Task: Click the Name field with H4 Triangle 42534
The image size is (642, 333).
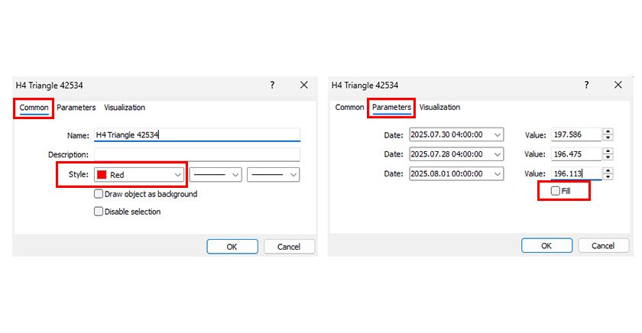Action: (x=196, y=135)
